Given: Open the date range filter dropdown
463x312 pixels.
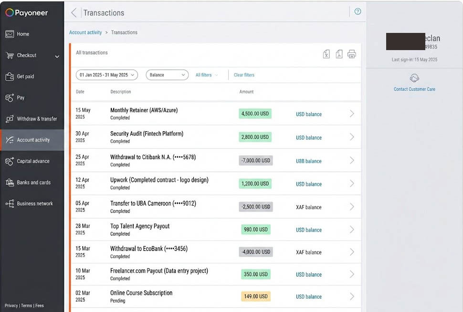Looking at the screenshot, I should (x=106, y=75).
